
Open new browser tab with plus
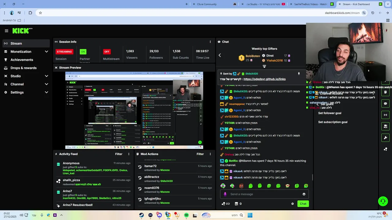pyautogui.click(x=187, y=4)
